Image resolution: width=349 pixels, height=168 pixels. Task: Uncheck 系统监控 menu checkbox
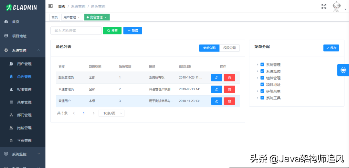click(262, 71)
